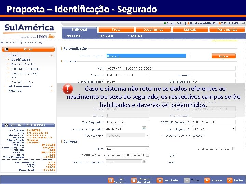Image resolution: width=246 pixels, height=184 pixels.
Task: Click the asterisk icon beside Cálculo
Action: pyautogui.click(x=52, y=55)
